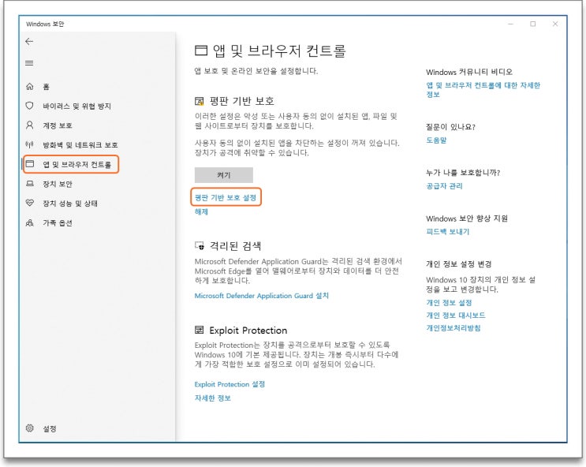
Task: Click 자세한 정보 link under Exploit Protection
Action: pyautogui.click(x=213, y=398)
